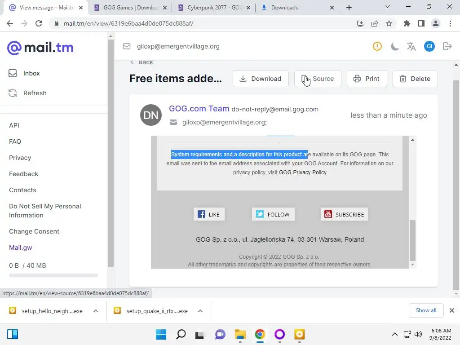Open taskbar Search
Screen dimensions: 460x345
(x=181, y=334)
